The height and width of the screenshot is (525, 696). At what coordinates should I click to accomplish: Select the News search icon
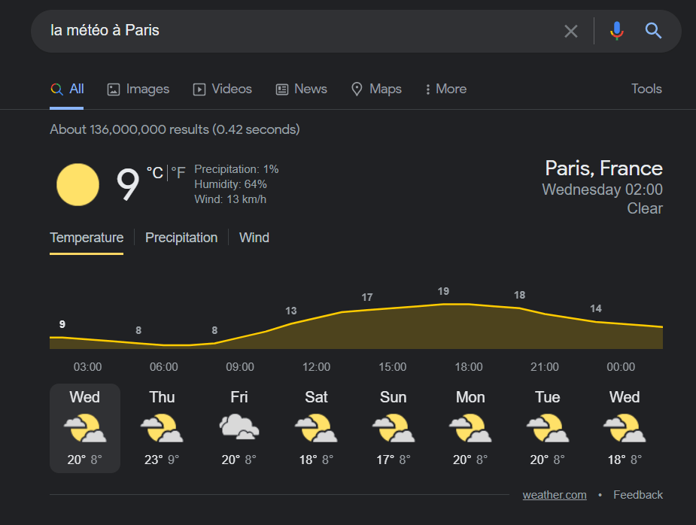click(282, 89)
